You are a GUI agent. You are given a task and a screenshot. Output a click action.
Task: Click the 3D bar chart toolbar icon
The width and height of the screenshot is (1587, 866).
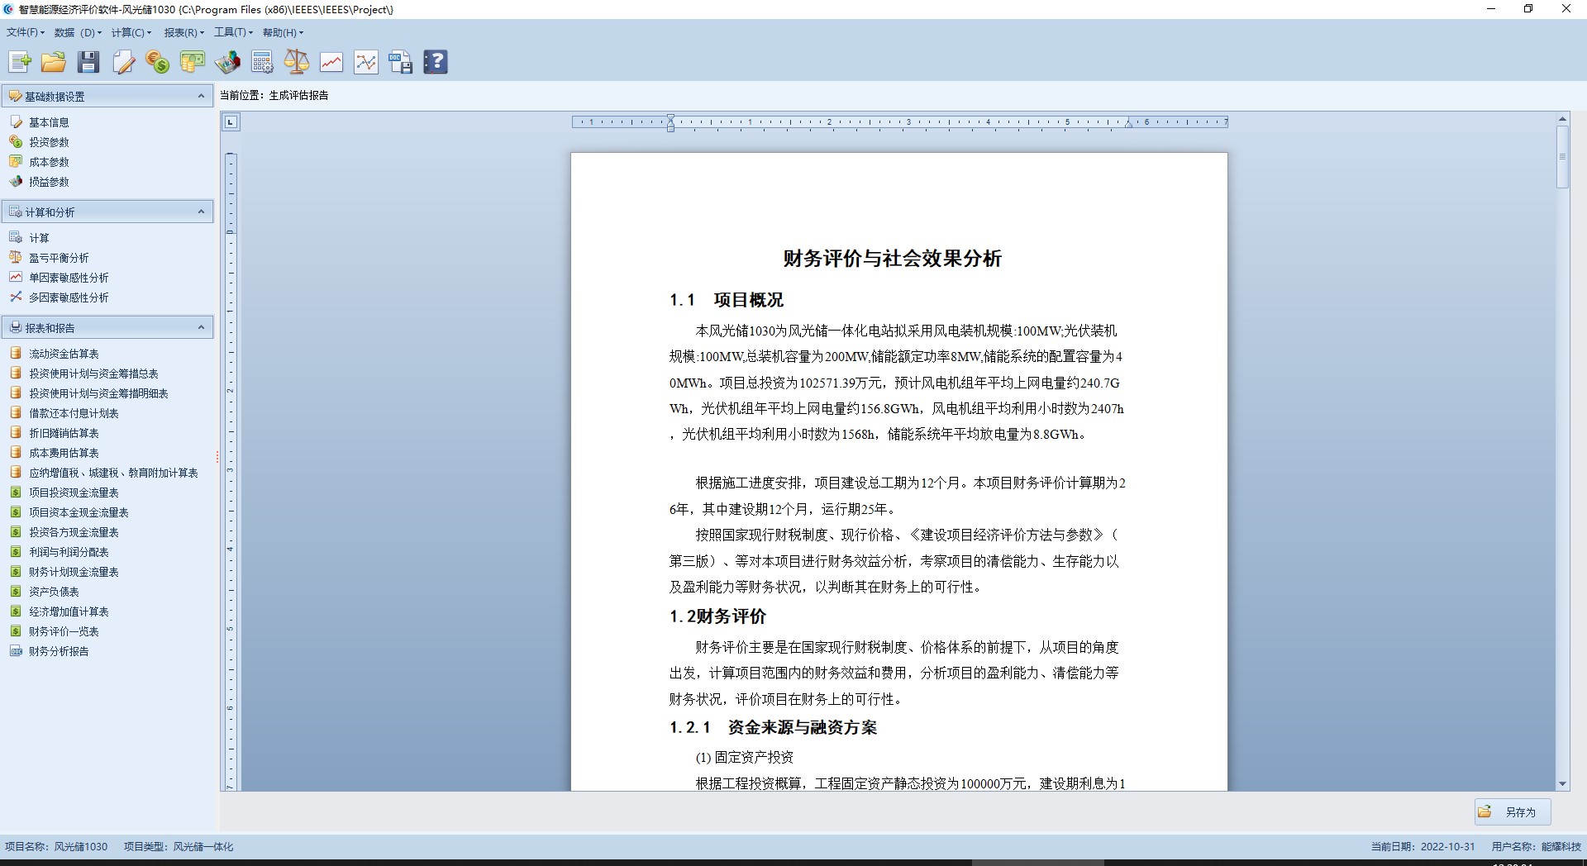point(227,62)
